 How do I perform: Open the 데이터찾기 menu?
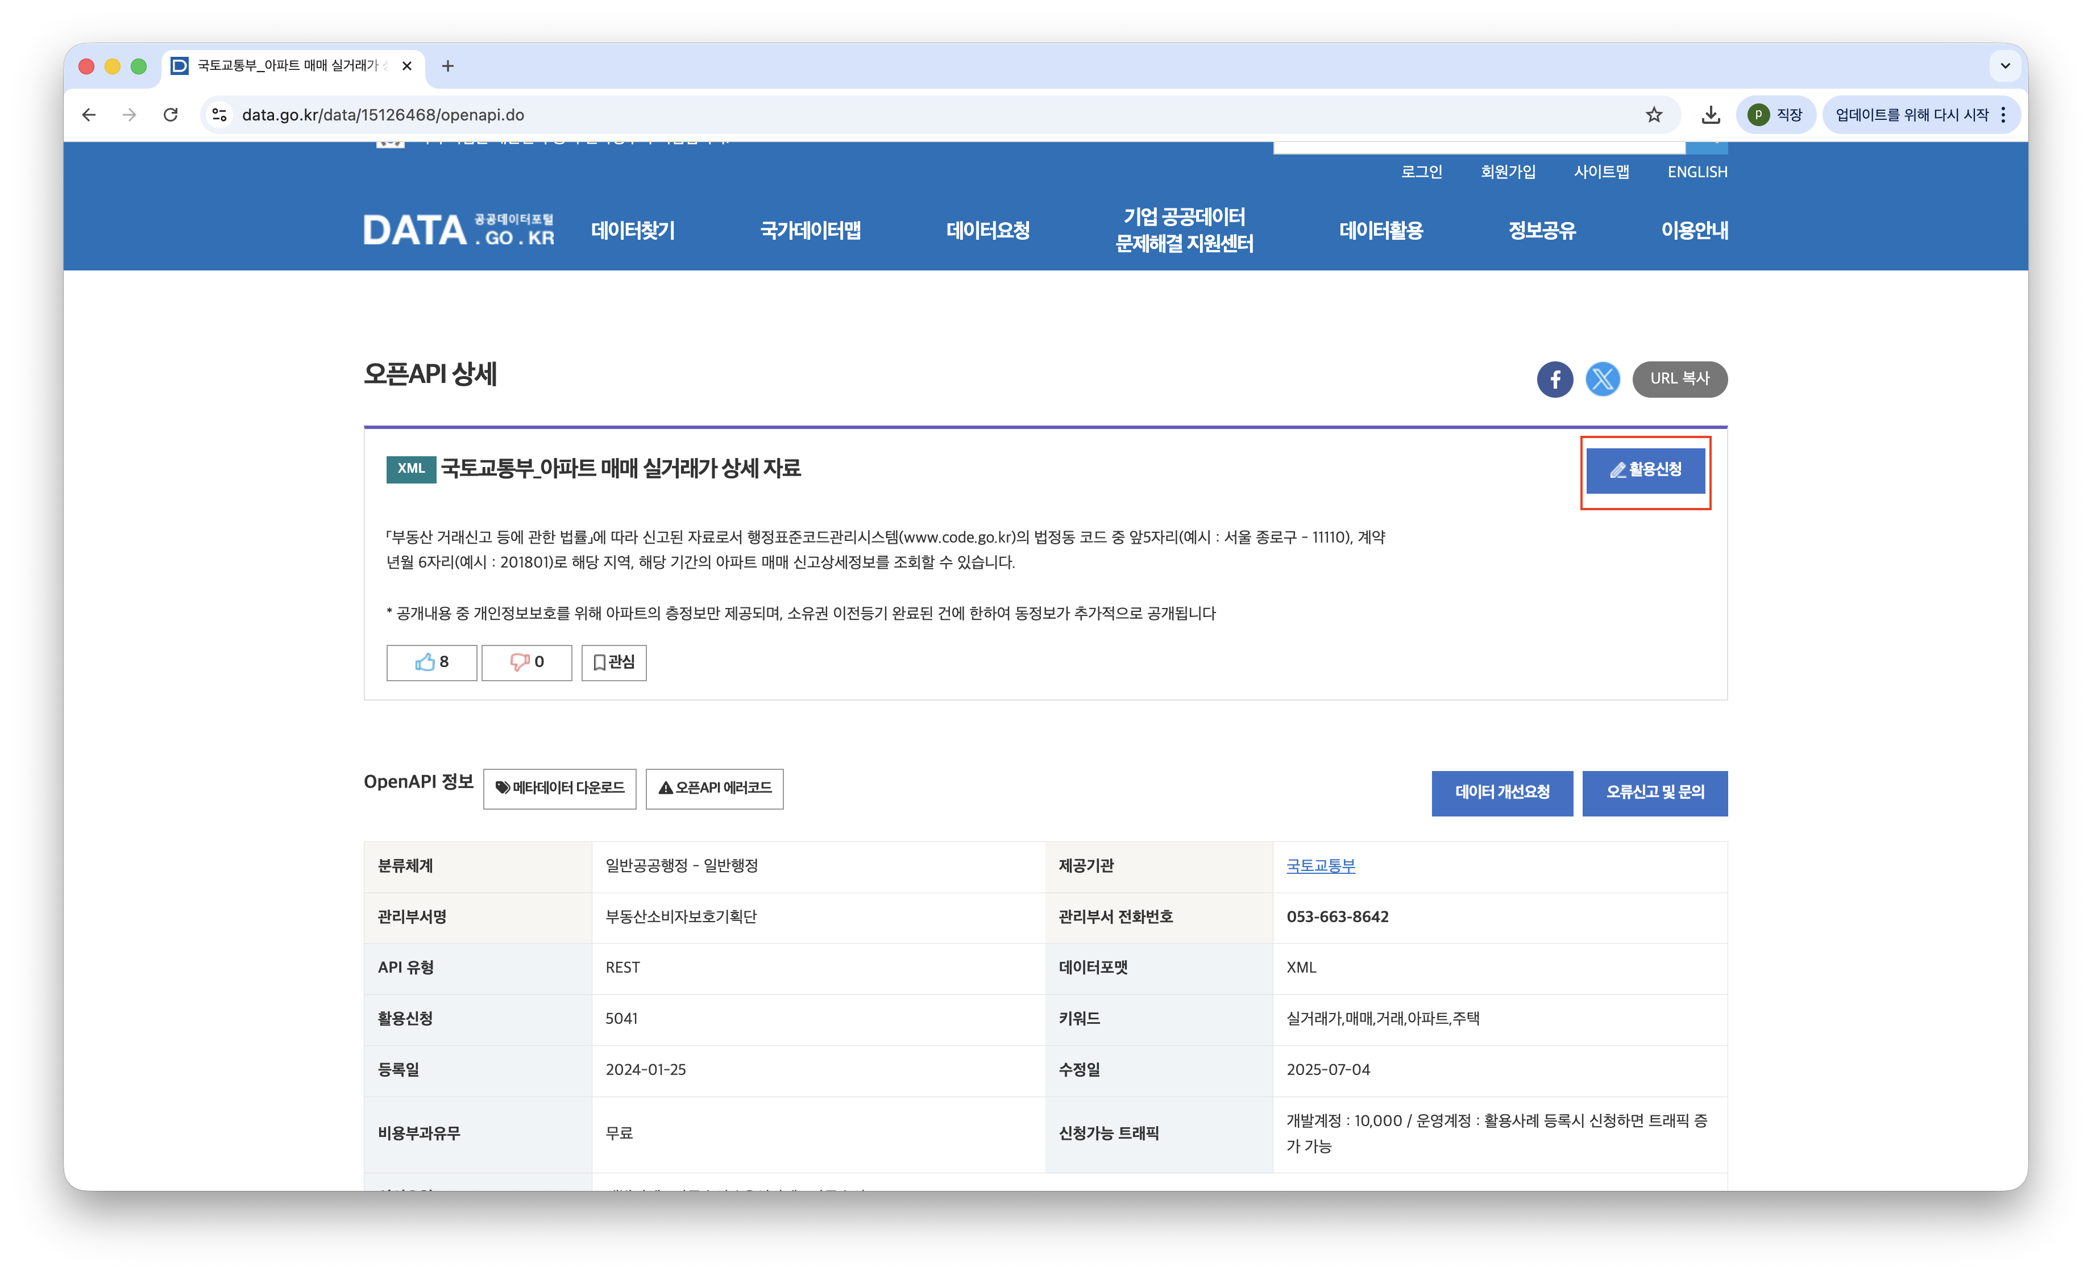(x=633, y=231)
